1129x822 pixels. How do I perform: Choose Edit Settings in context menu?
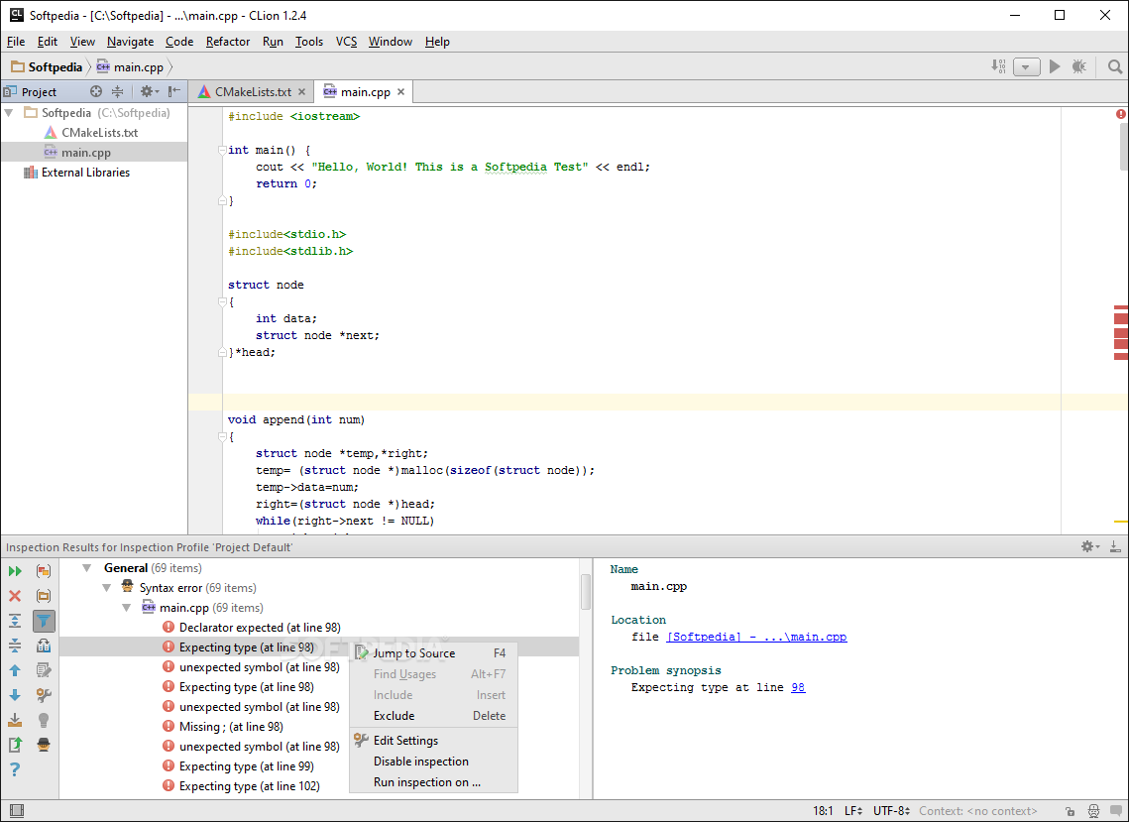coord(433,741)
